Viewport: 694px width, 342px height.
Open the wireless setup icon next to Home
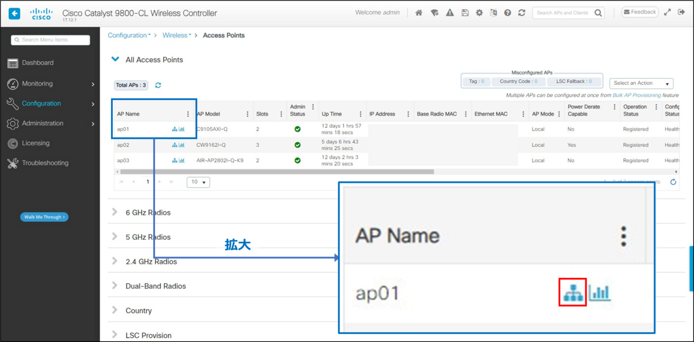pyautogui.click(x=434, y=13)
